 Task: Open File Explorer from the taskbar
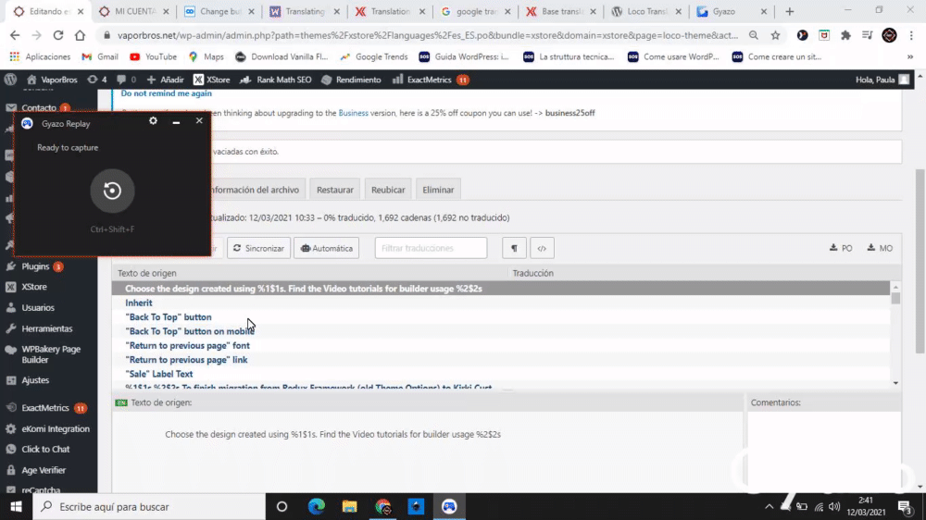[x=350, y=506]
